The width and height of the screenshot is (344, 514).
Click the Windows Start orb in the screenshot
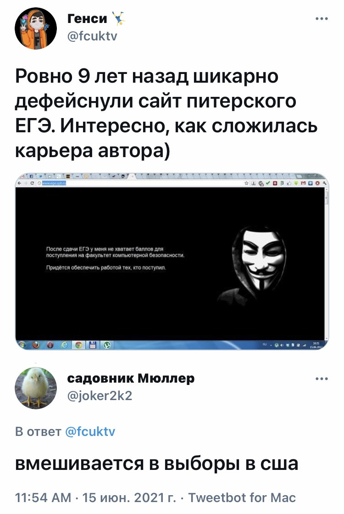pos(22,345)
